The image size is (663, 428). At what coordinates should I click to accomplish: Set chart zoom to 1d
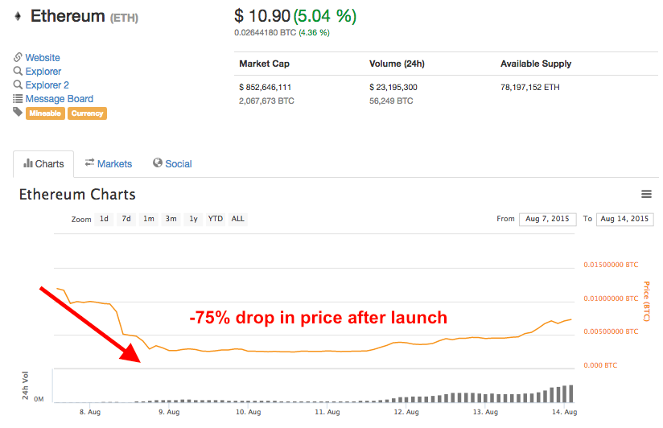tap(104, 219)
